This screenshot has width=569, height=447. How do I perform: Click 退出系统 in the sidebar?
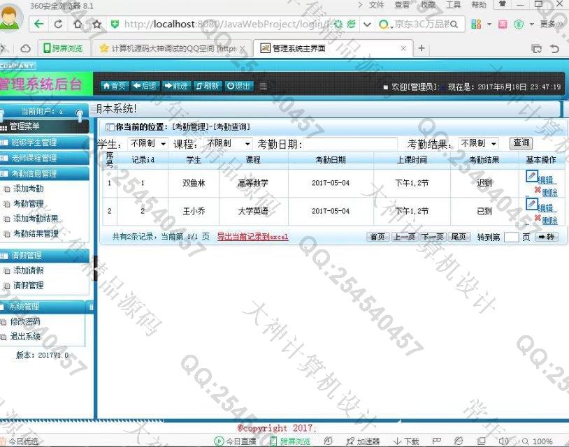coord(24,337)
